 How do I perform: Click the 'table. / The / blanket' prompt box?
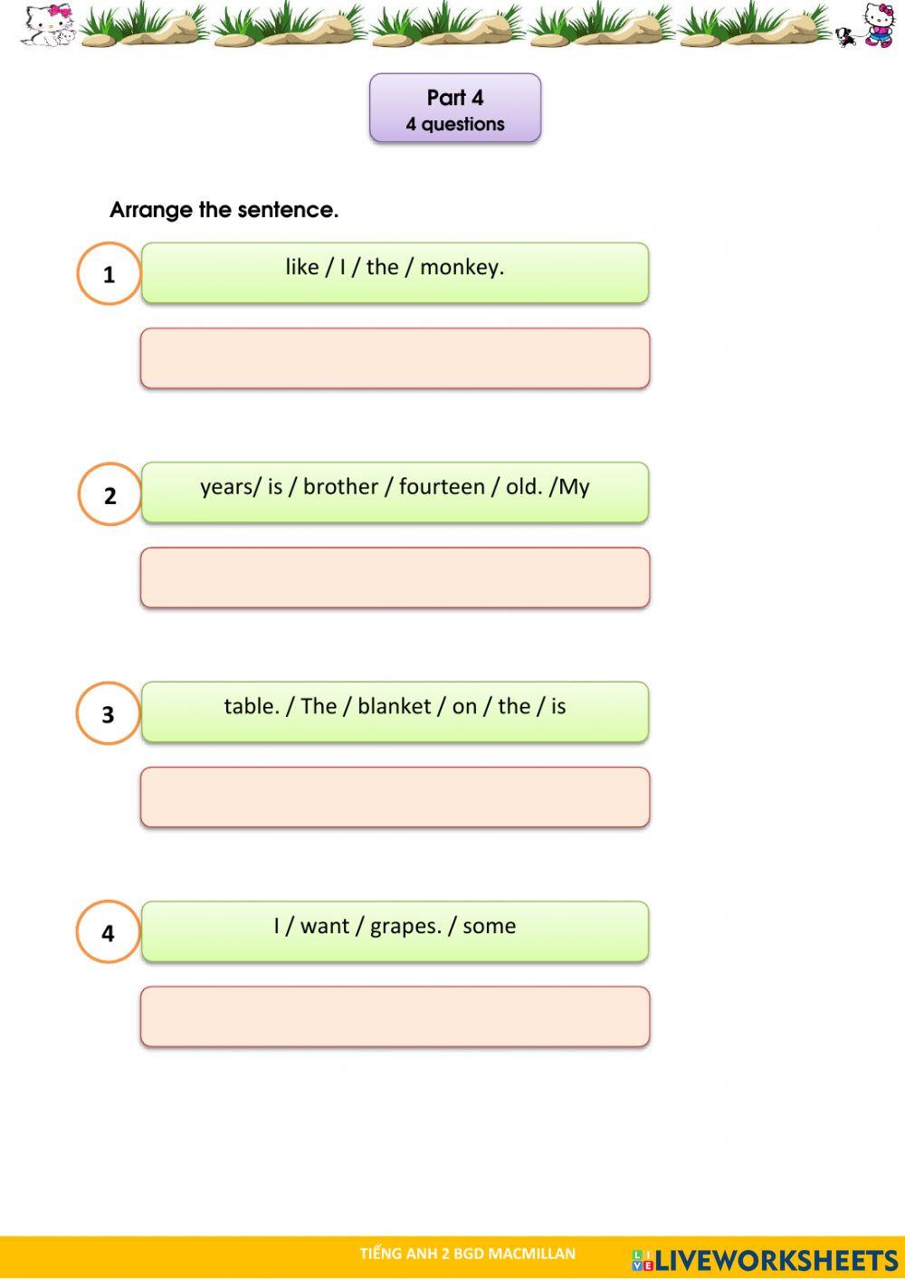point(395,711)
